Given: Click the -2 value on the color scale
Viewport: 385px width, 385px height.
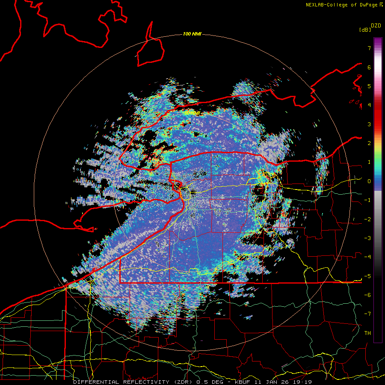Looking at the screenshot, I should coord(367,219).
